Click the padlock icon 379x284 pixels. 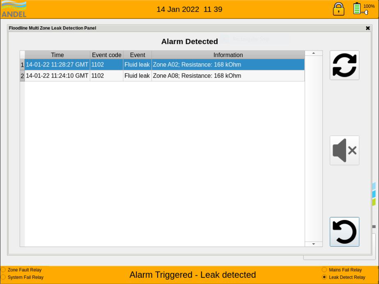click(338, 9)
